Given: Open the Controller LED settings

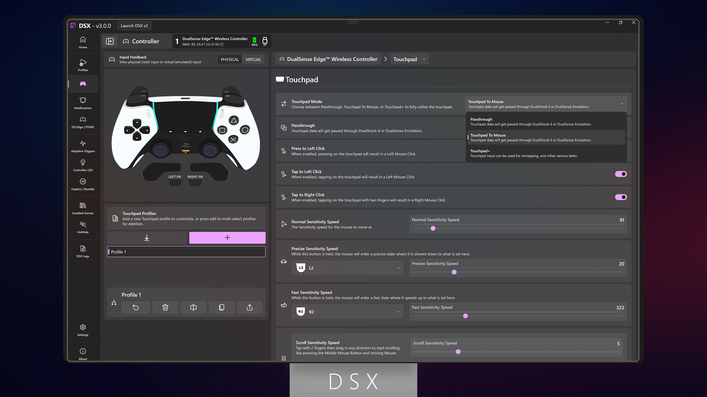Looking at the screenshot, I should tap(82, 165).
